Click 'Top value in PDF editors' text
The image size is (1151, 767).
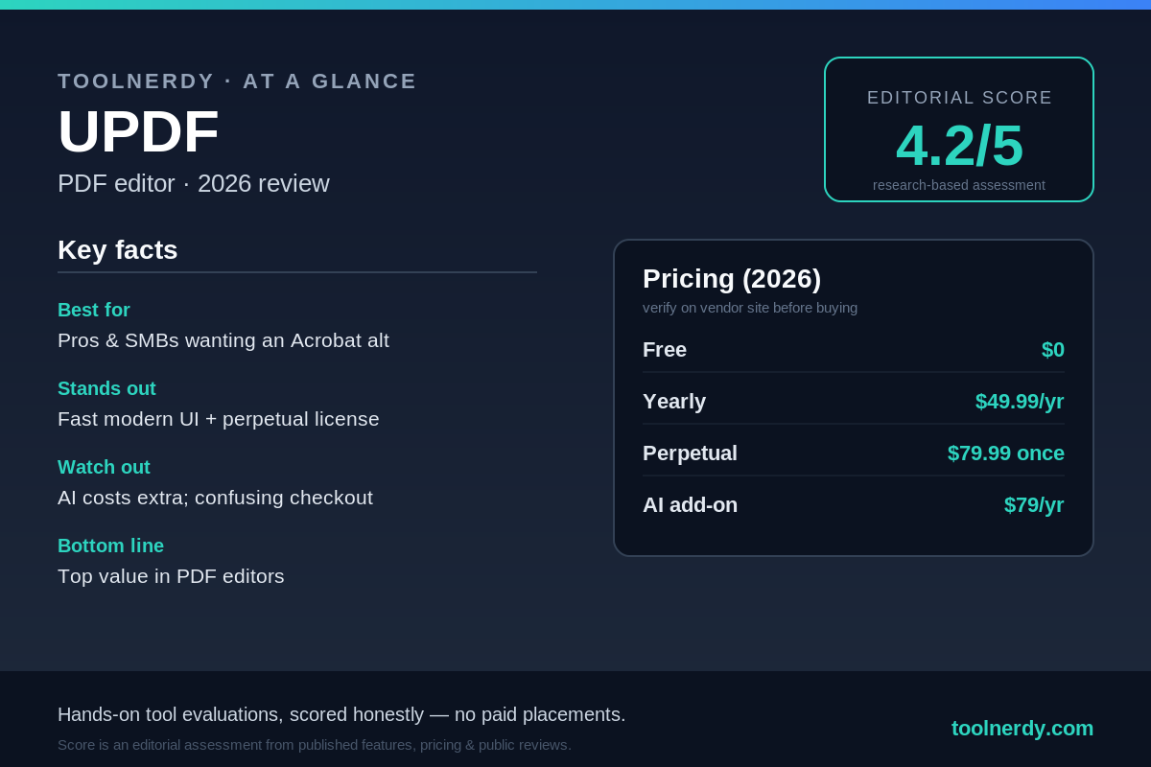point(171,576)
